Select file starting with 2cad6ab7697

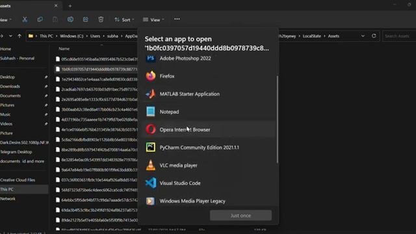pyautogui.click(x=96, y=90)
